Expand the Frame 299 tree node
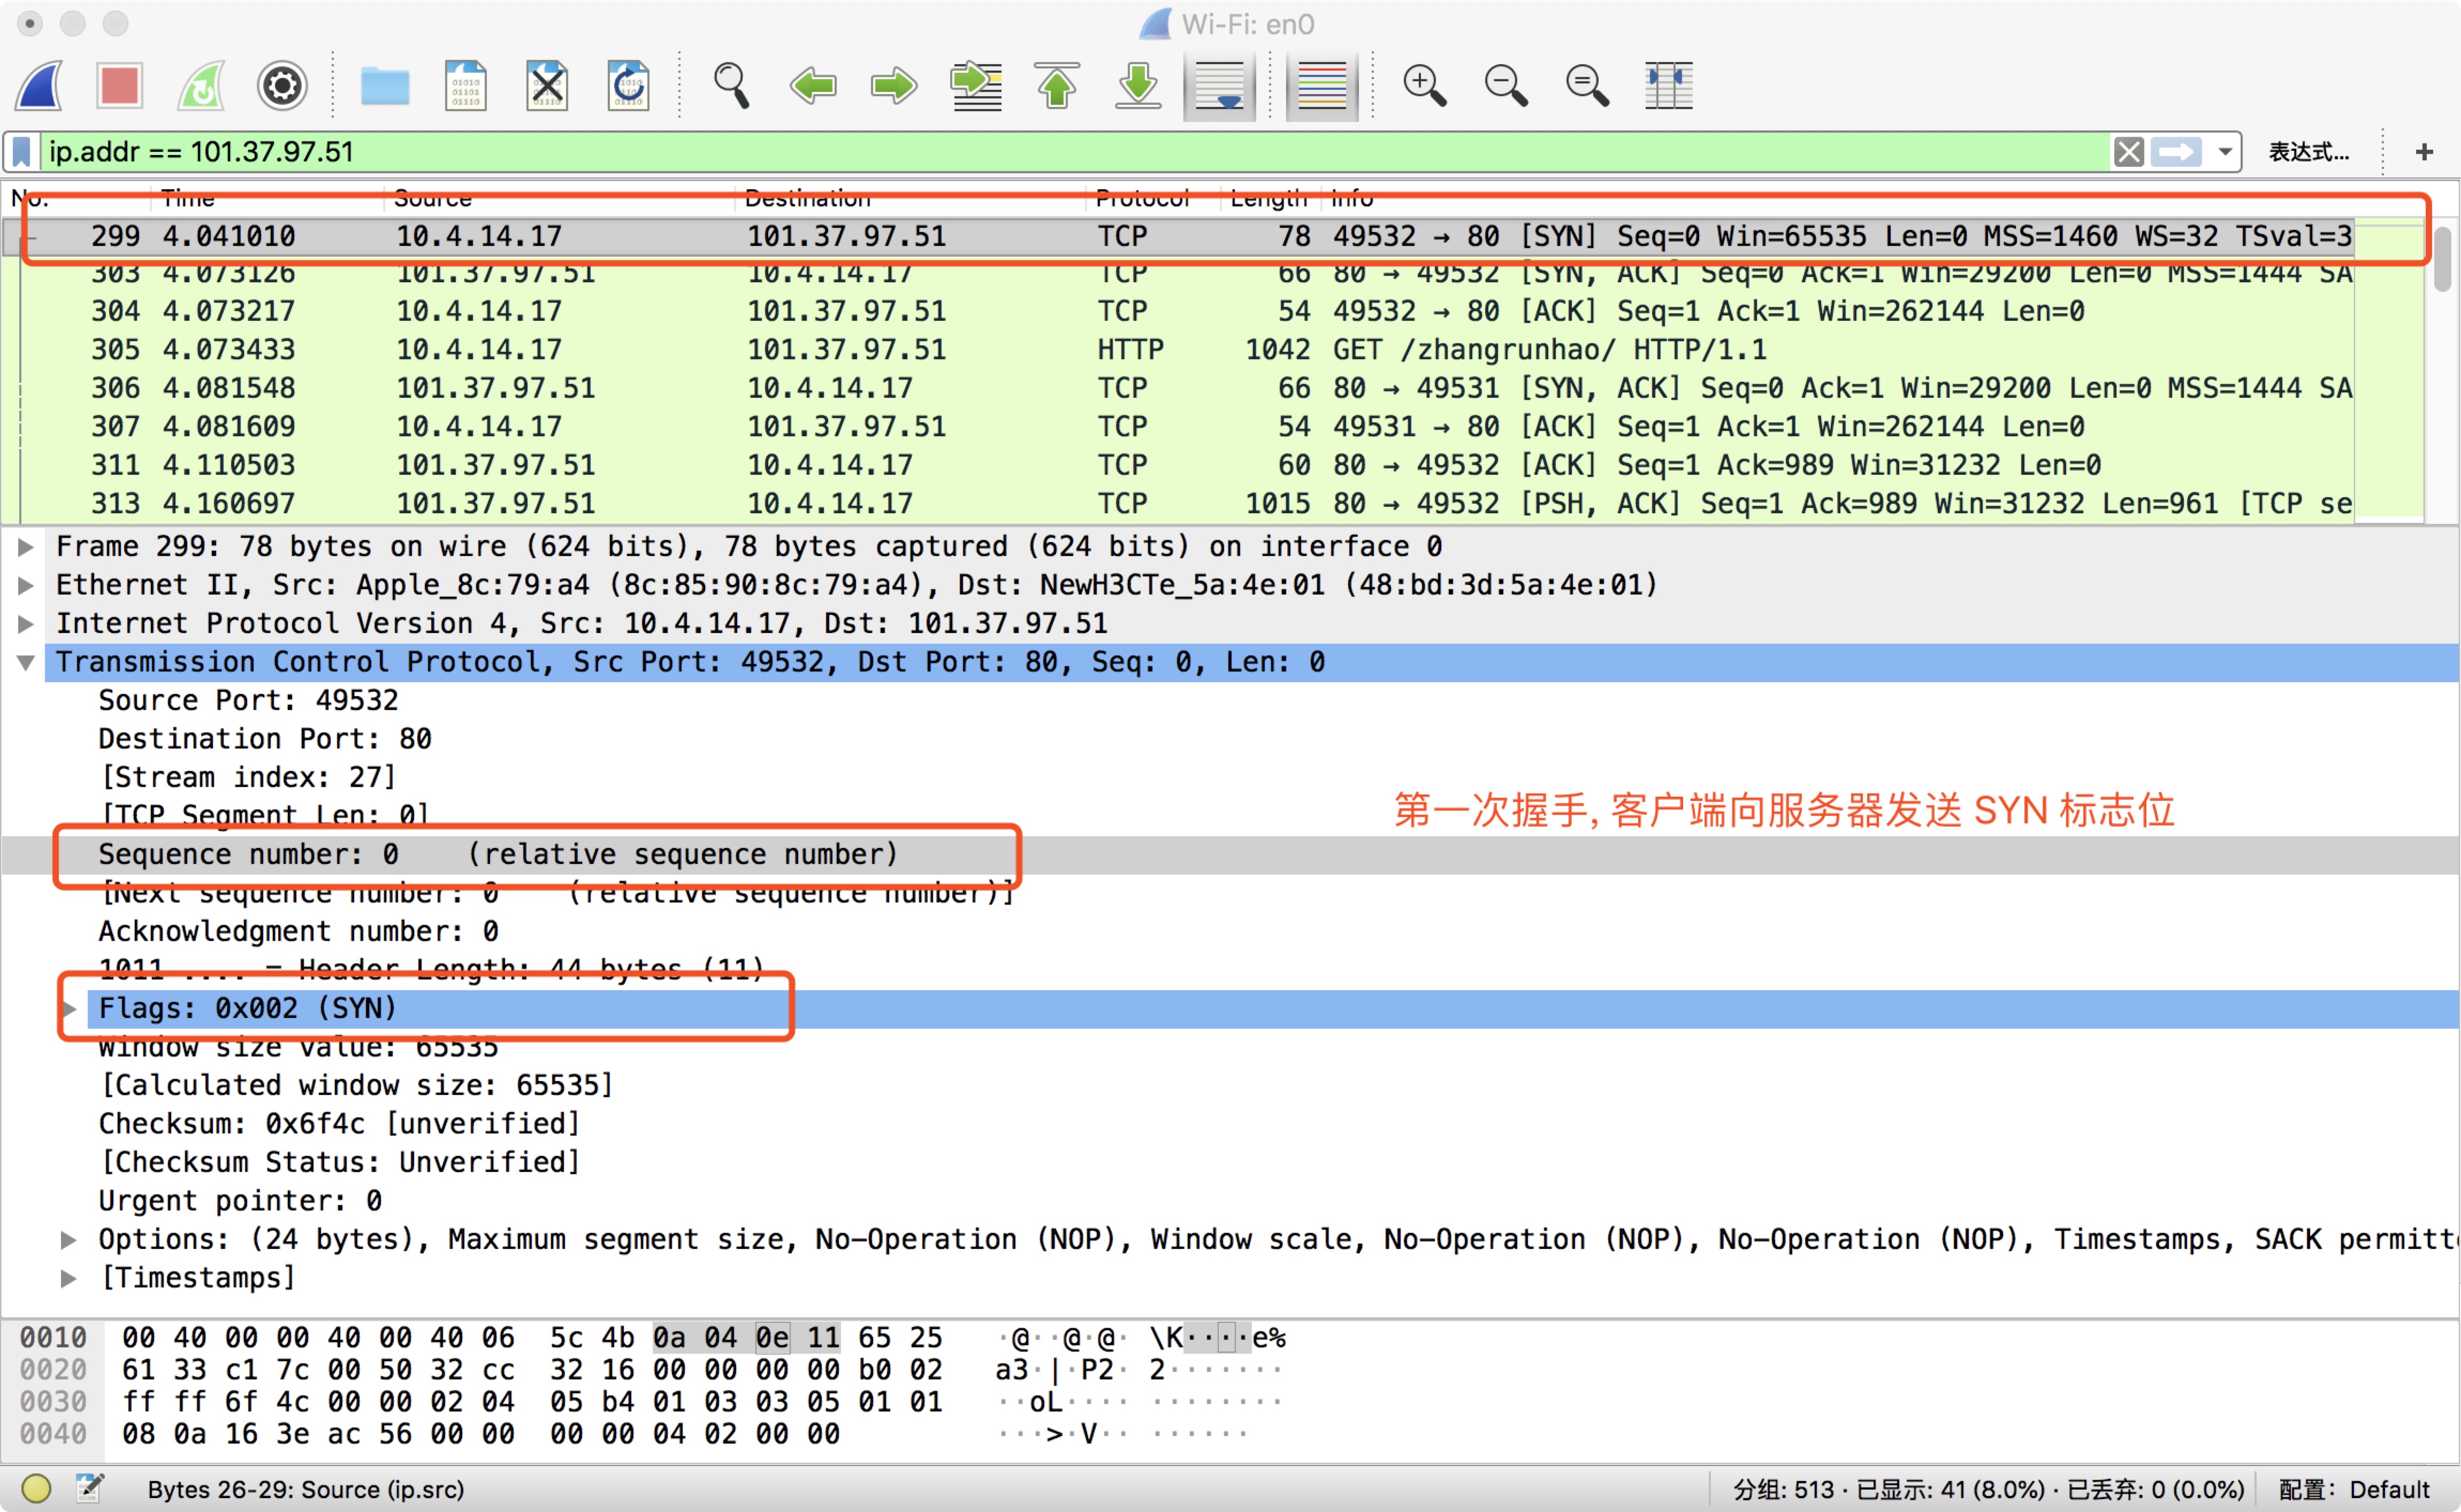The width and height of the screenshot is (2461, 1512). (26, 547)
